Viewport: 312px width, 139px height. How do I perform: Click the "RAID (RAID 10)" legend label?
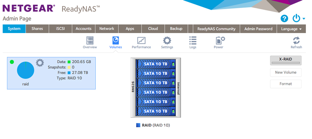[156, 125]
